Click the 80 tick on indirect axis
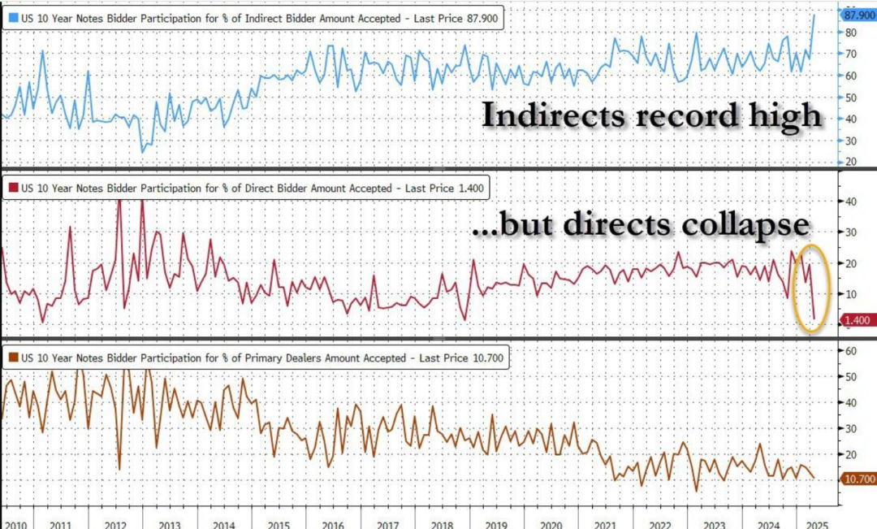 [850, 33]
